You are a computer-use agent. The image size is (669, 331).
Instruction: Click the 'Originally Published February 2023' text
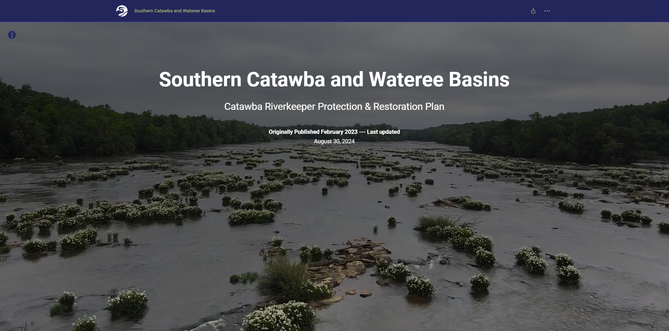tap(313, 132)
